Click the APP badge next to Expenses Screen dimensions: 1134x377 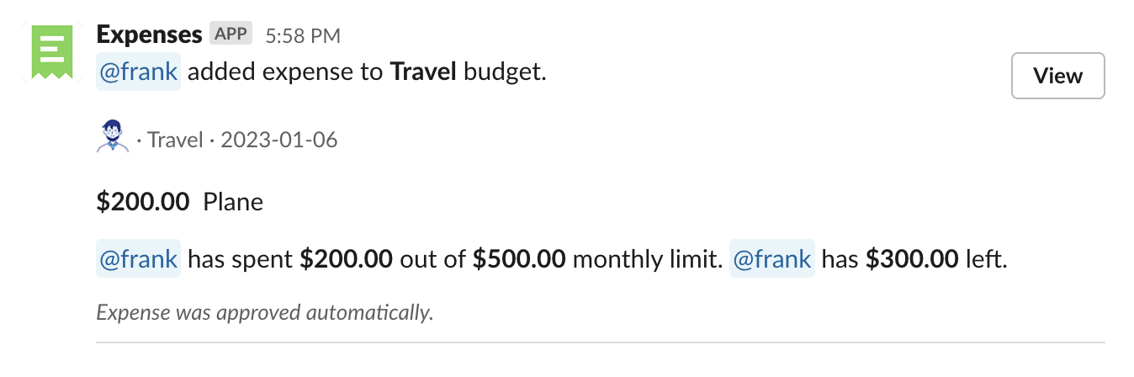[231, 35]
